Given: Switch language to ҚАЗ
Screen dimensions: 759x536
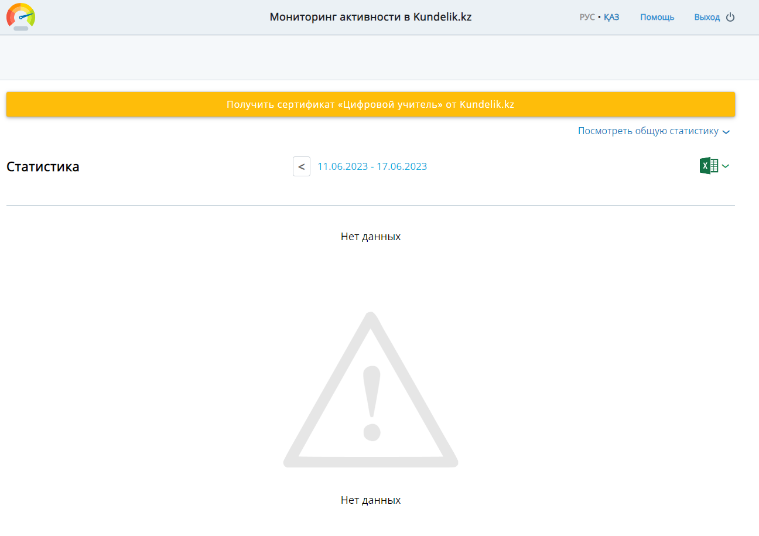Looking at the screenshot, I should 611,18.
